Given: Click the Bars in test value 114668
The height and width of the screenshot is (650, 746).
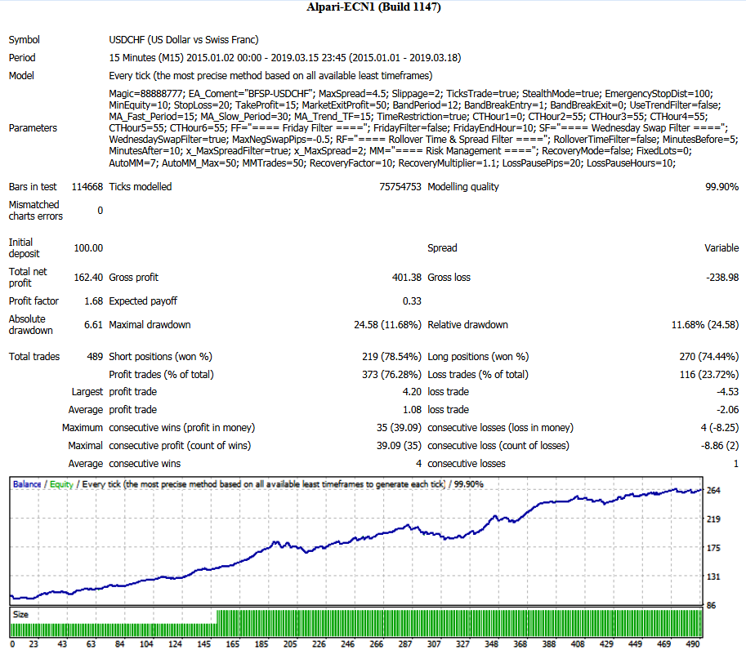Looking at the screenshot, I should tap(87, 187).
